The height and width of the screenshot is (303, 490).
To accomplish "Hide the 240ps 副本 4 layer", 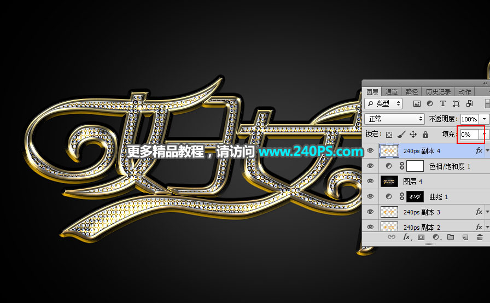I will tap(370, 150).
